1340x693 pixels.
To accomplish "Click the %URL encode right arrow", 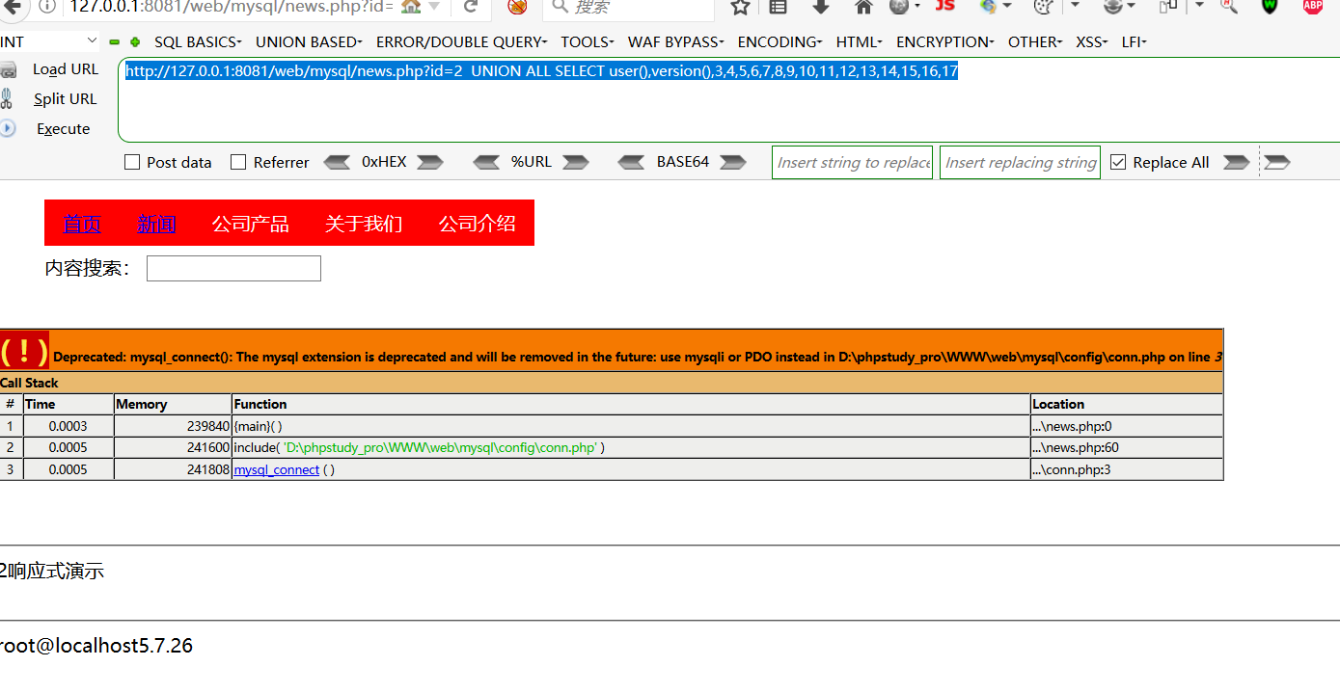I will pos(576,162).
